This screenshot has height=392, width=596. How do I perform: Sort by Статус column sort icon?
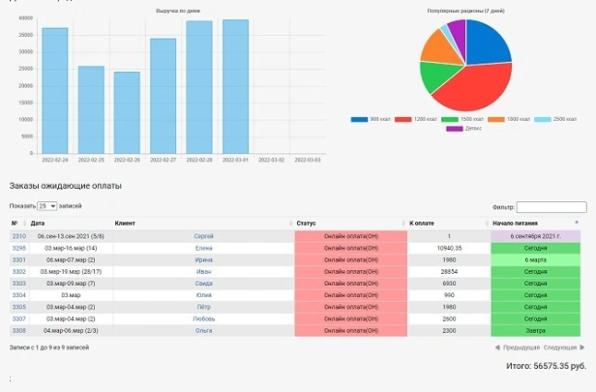(403, 224)
